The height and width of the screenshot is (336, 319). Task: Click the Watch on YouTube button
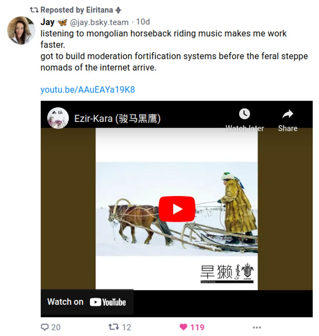[x=87, y=302]
